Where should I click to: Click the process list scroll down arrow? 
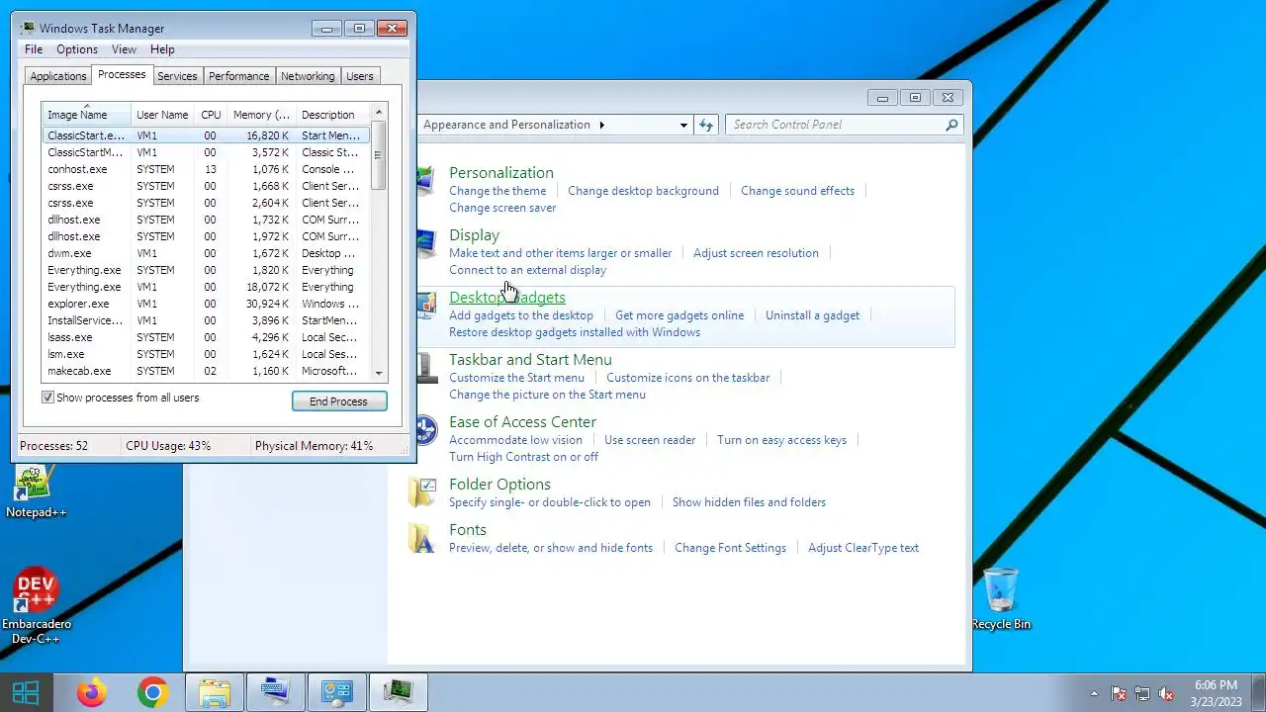coord(378,373)
